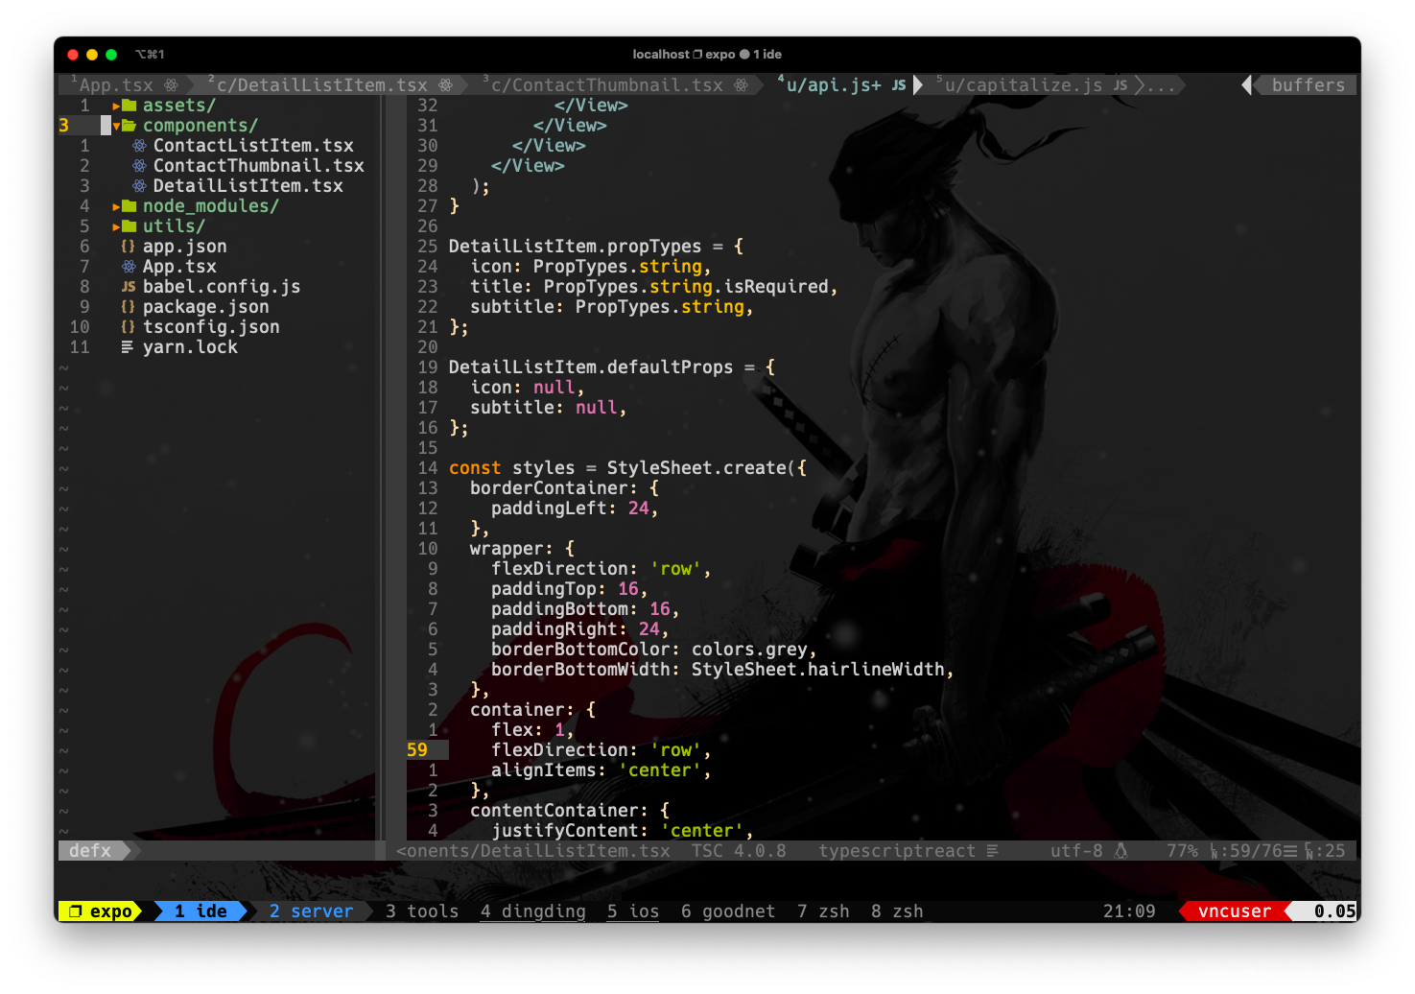Switch to the c/ContactThumbnail.tsx buffer tab
This screenshot has width=1415, height=994.
point(616,85)
